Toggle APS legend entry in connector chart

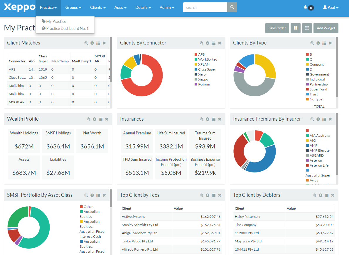coord(201,54)
